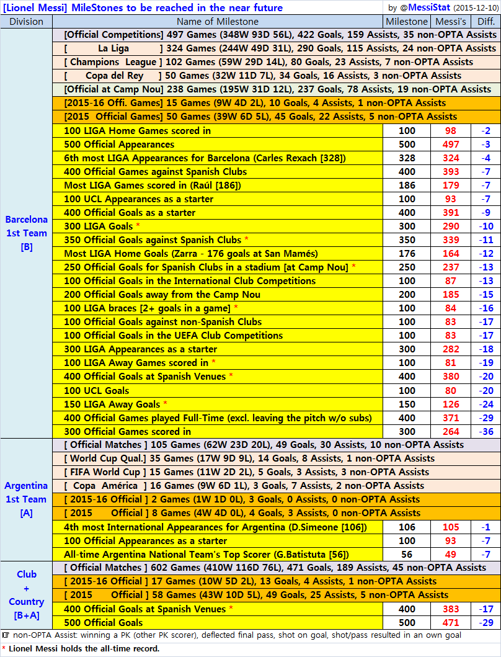Select the 'Most LIGA Games scored in (Raúl [186])' row
Viewport: 501px width, 657px height.
(218, 185)
